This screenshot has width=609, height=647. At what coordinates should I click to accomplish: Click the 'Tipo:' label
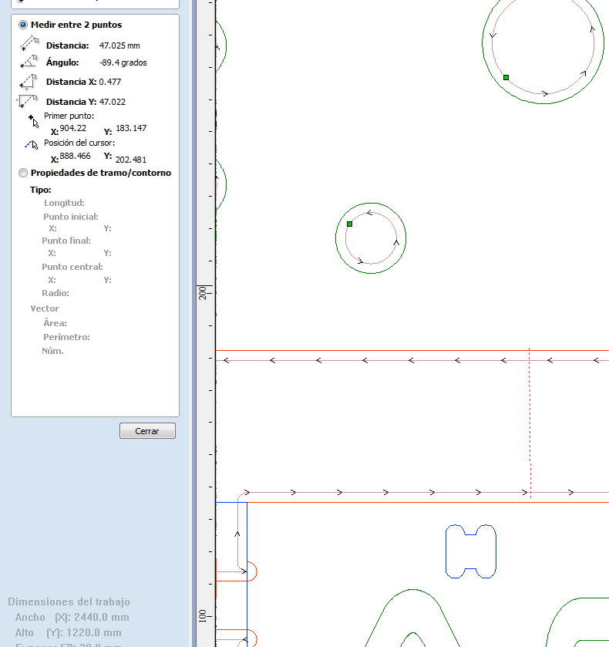click(40, 190)
